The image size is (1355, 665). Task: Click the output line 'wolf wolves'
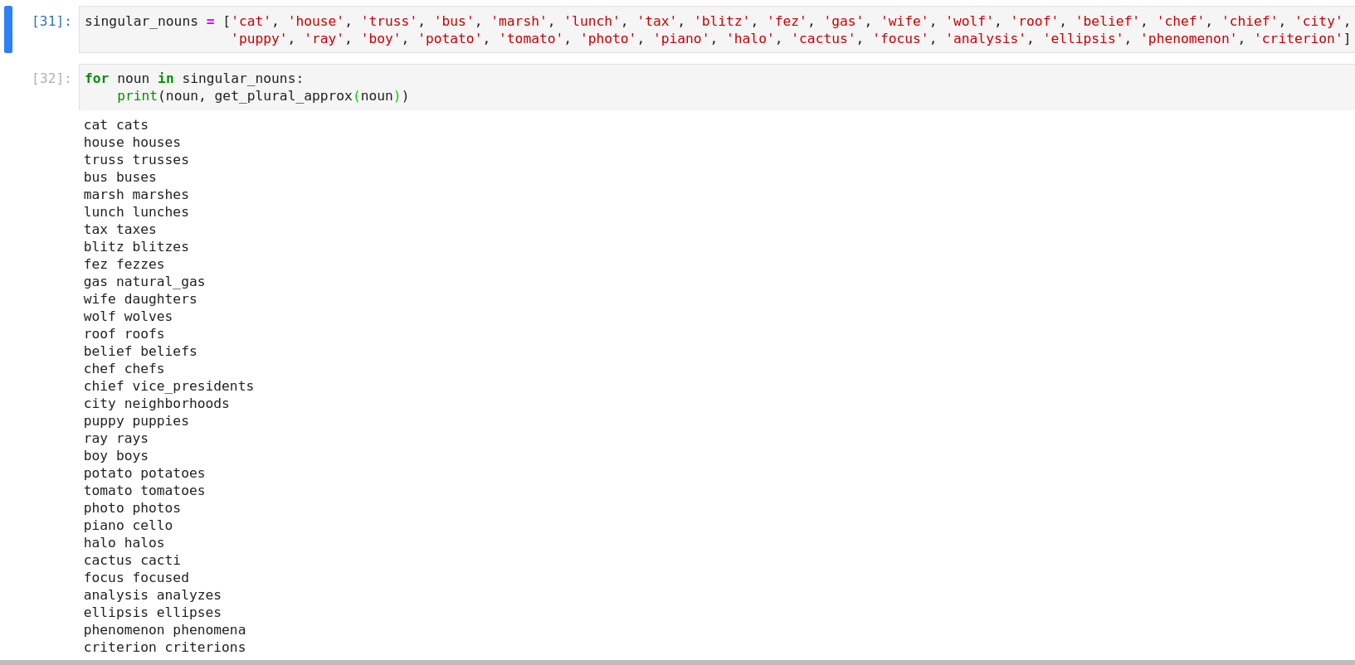pos(129,317)
